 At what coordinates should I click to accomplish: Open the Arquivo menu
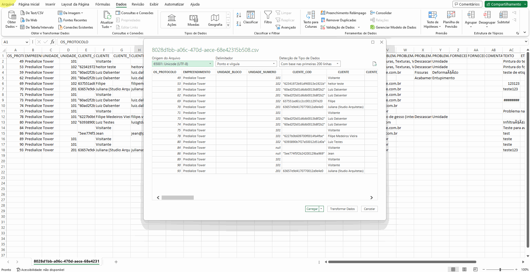(8, 4)
